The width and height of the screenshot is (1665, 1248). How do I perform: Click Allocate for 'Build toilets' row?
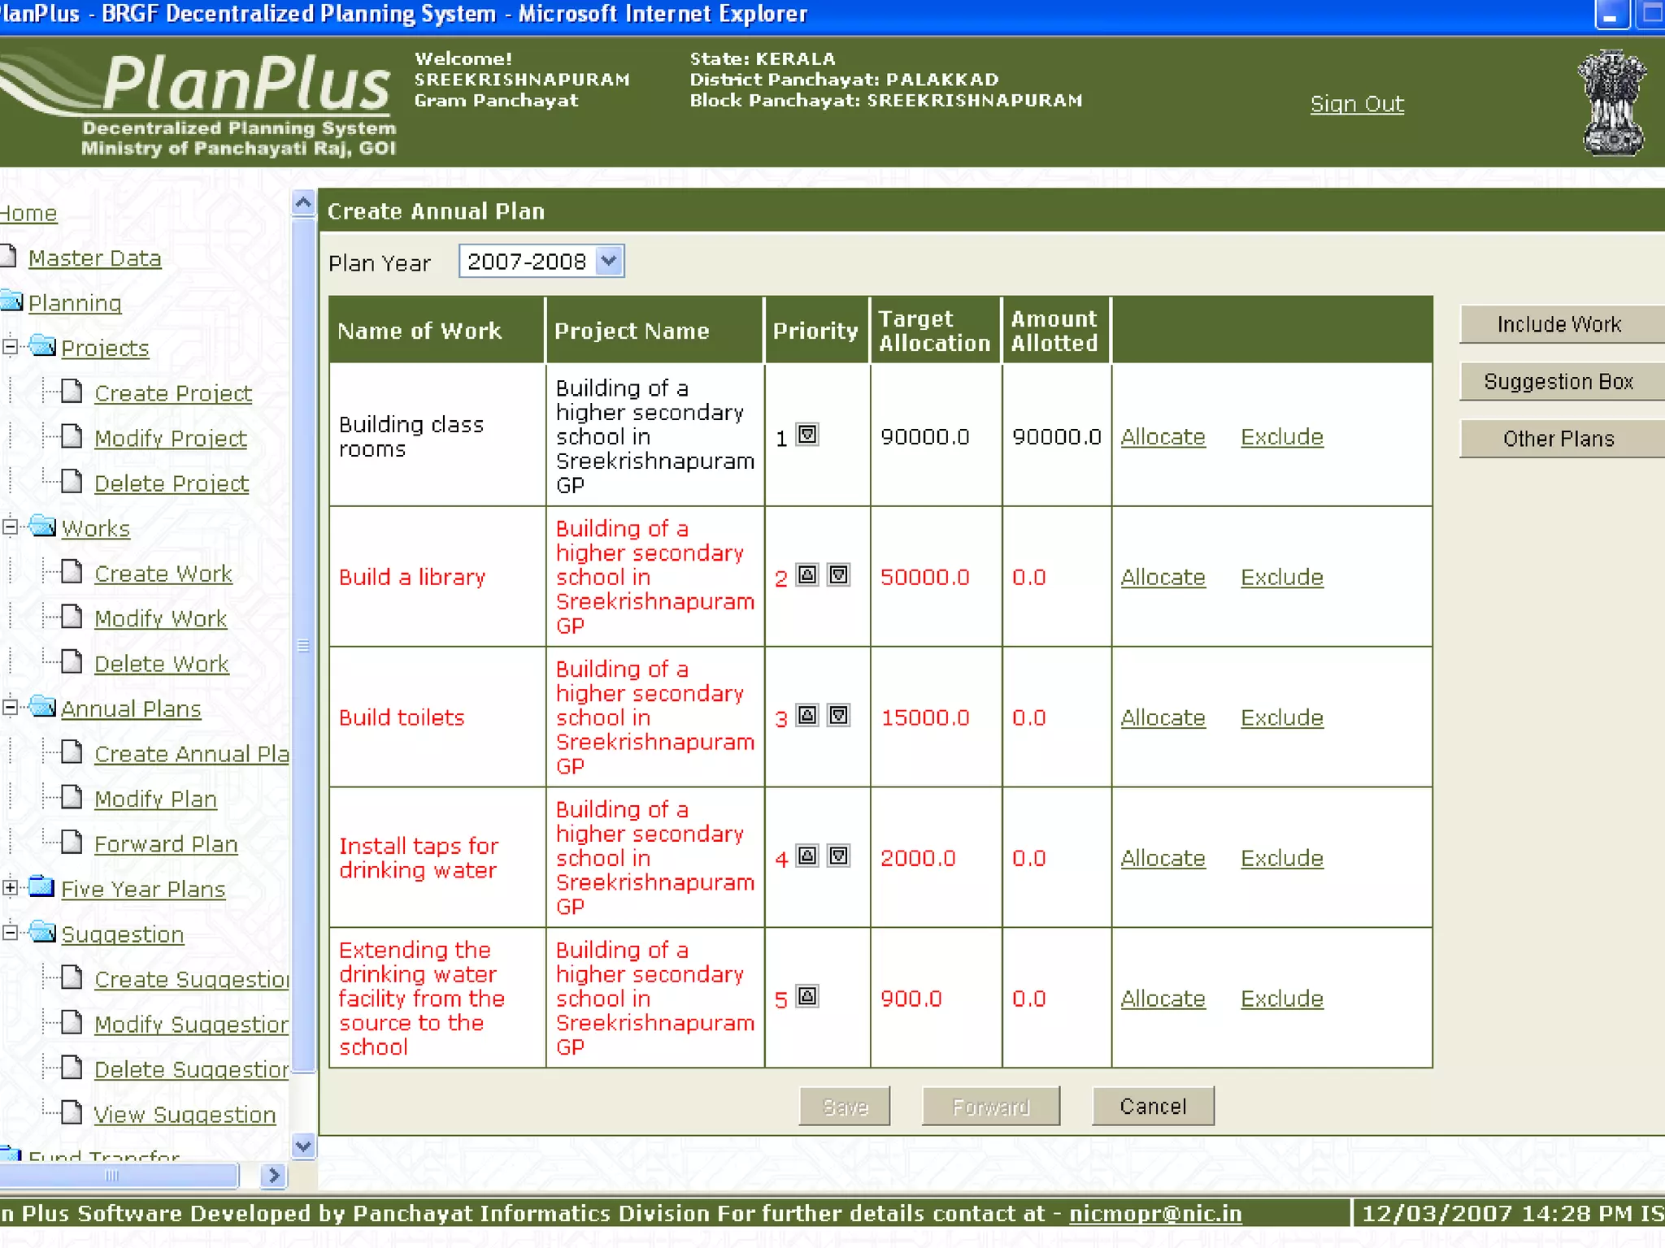pos(1163,718)
